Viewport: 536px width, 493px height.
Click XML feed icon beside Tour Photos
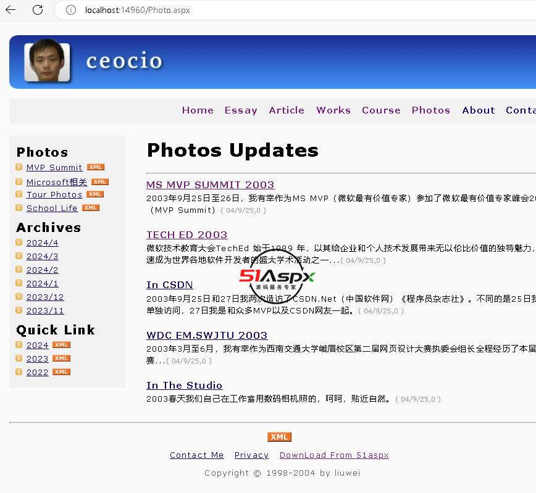95,194
